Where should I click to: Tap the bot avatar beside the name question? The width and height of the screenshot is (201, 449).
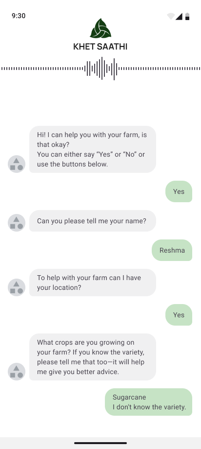(x=17, y=223)
